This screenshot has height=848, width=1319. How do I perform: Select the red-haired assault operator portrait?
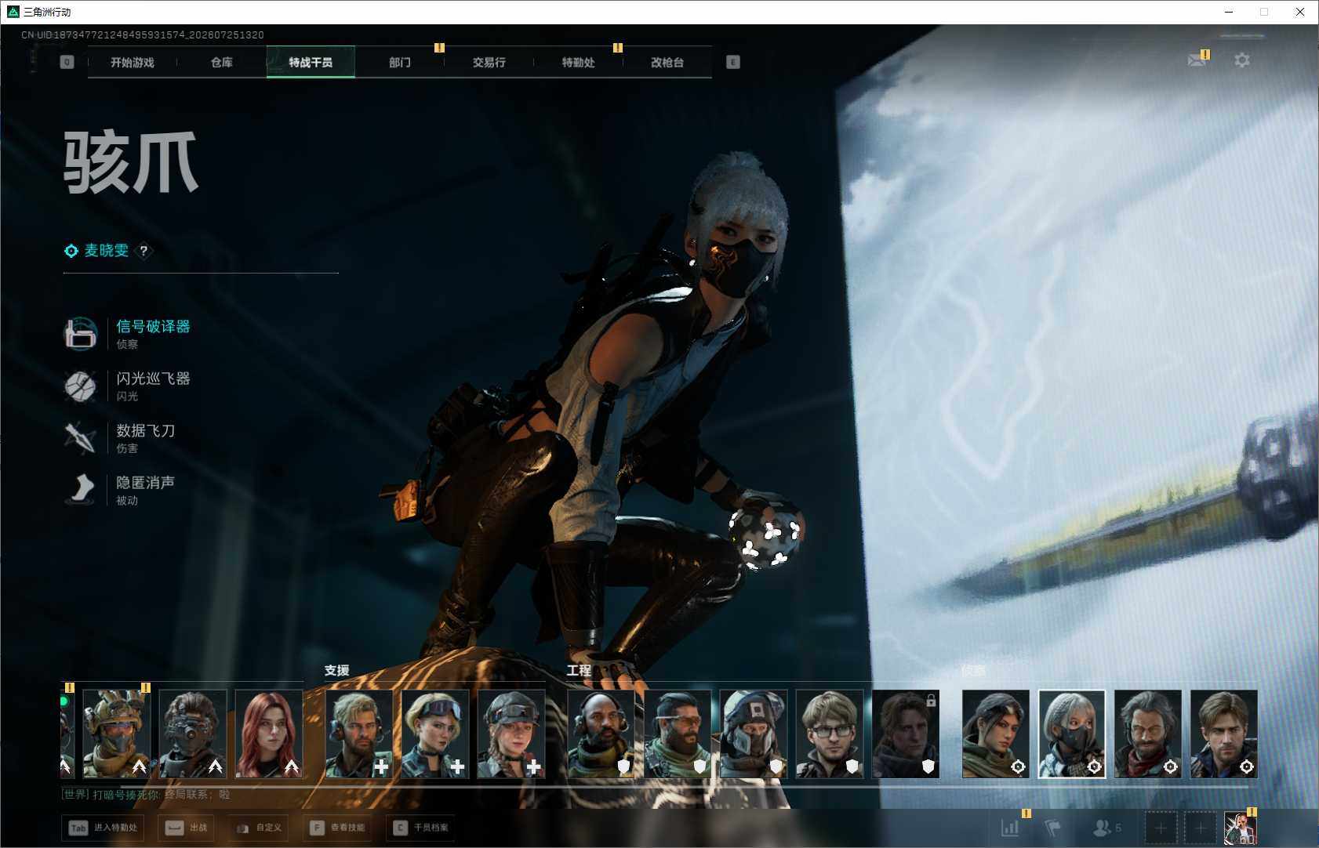[269, 734]
